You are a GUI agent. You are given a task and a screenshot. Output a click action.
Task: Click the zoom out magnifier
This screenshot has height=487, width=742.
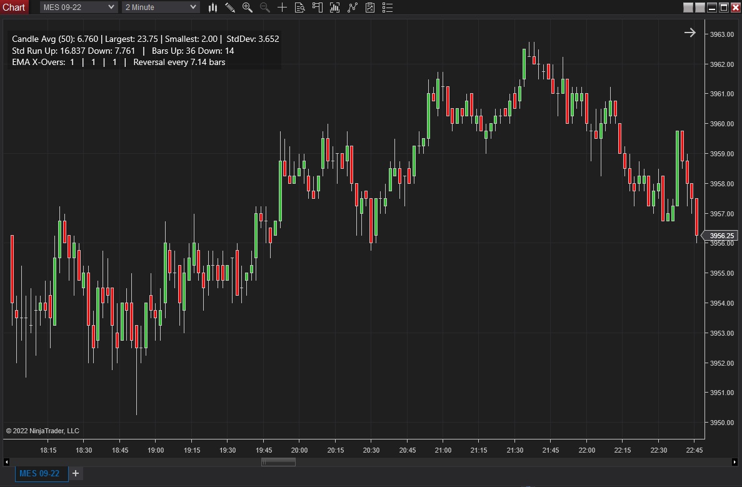click(x=264, y=7)
